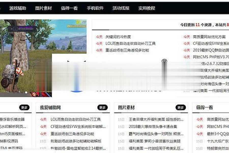Click 更多 in the 我爱辅助网 section
Viewport: 229px width, 153px height.
tap(103, 108)
